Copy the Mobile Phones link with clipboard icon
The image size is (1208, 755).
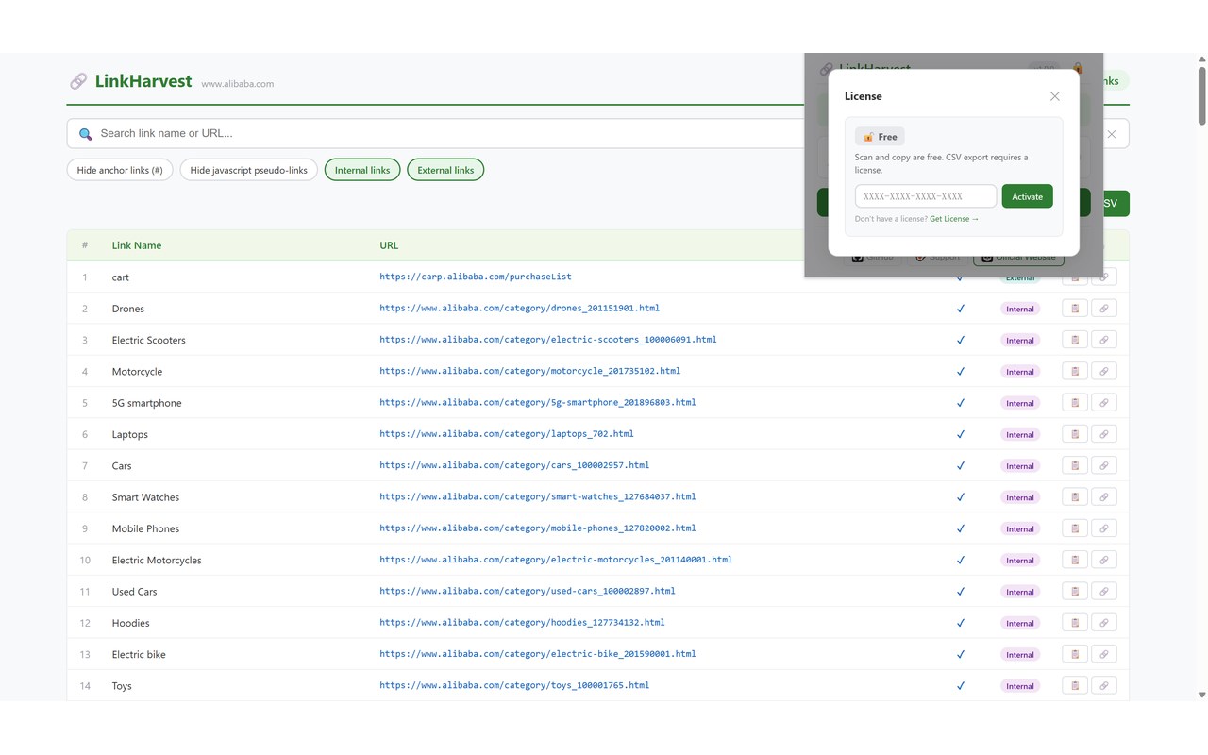[1075, 528]
